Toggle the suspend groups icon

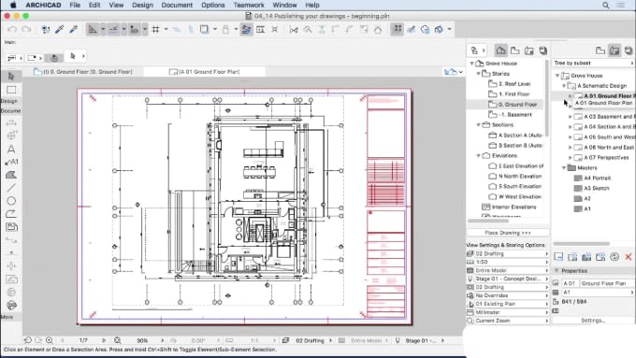[x=397, y=29]
